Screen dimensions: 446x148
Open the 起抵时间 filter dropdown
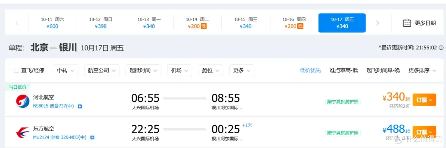click(143, 70)
